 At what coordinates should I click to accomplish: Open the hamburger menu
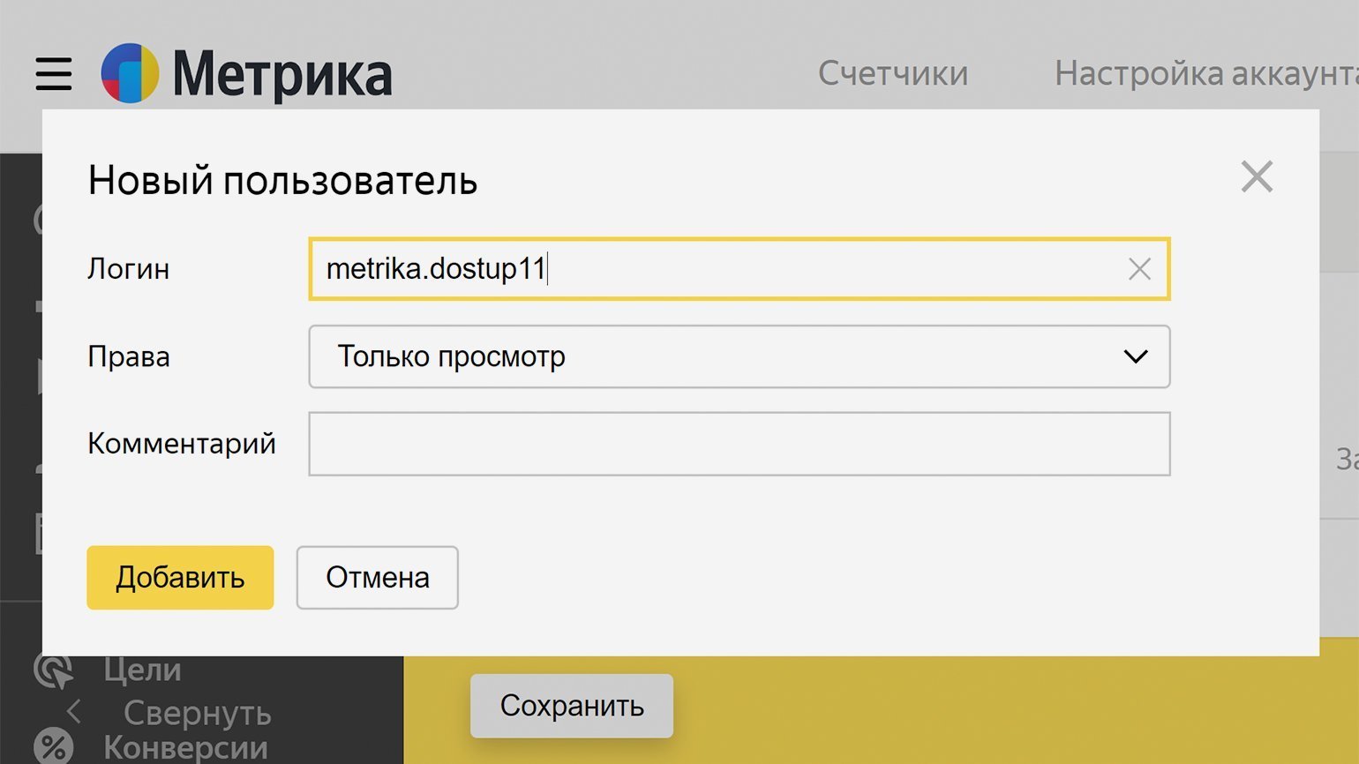[x=54, y=74]
